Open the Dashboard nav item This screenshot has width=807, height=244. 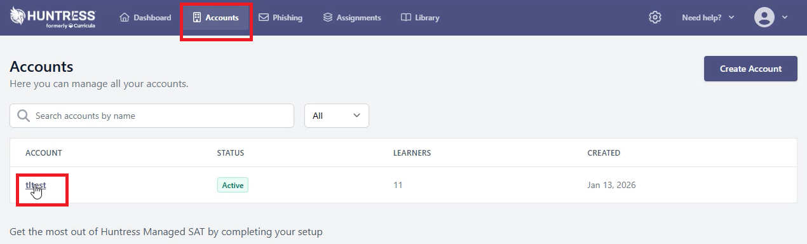[x=146, y=18]
